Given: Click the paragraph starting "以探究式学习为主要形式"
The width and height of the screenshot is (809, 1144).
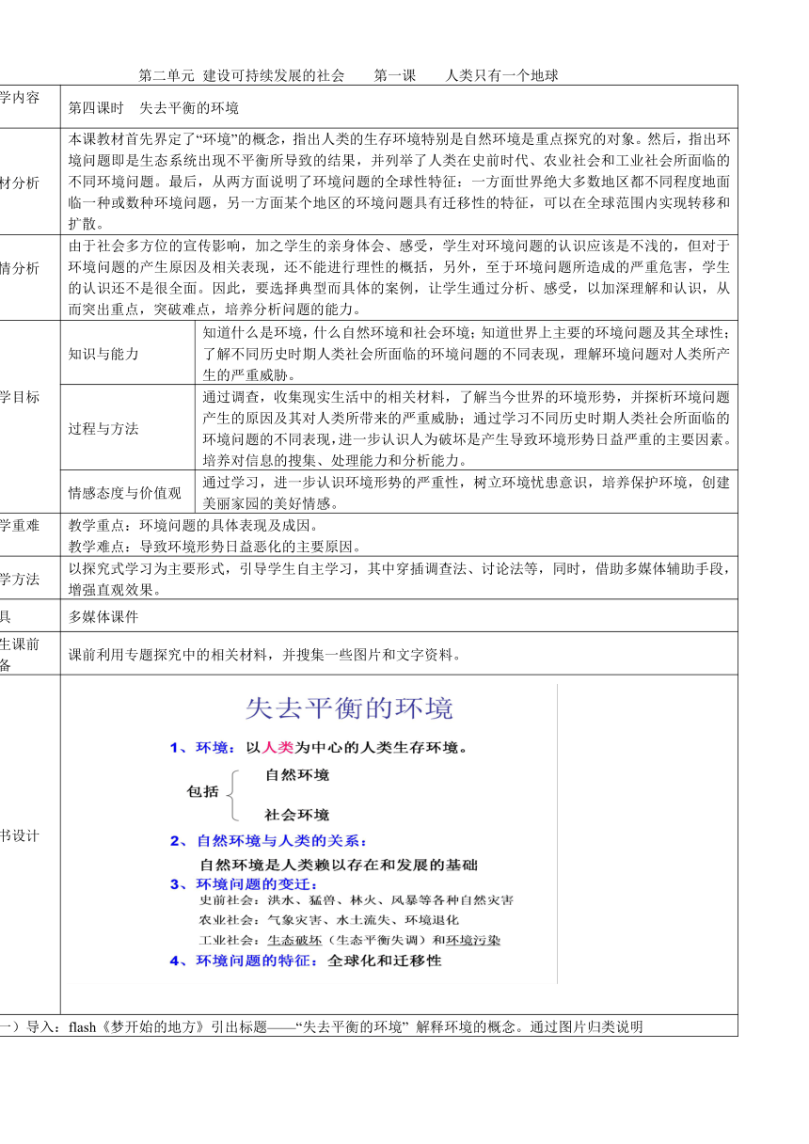Looking at the screenshot, I should point(399,580).
